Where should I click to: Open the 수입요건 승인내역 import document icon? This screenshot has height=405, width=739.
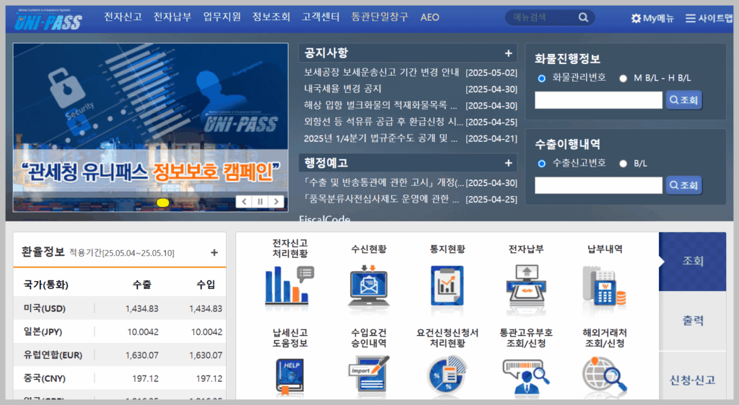pyautogui.click(x=369, y=375)
